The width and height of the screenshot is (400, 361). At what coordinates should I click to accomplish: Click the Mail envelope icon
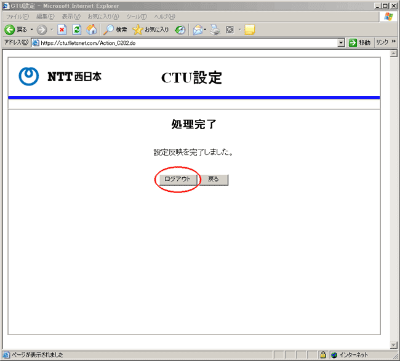click(x=198, y=30)
